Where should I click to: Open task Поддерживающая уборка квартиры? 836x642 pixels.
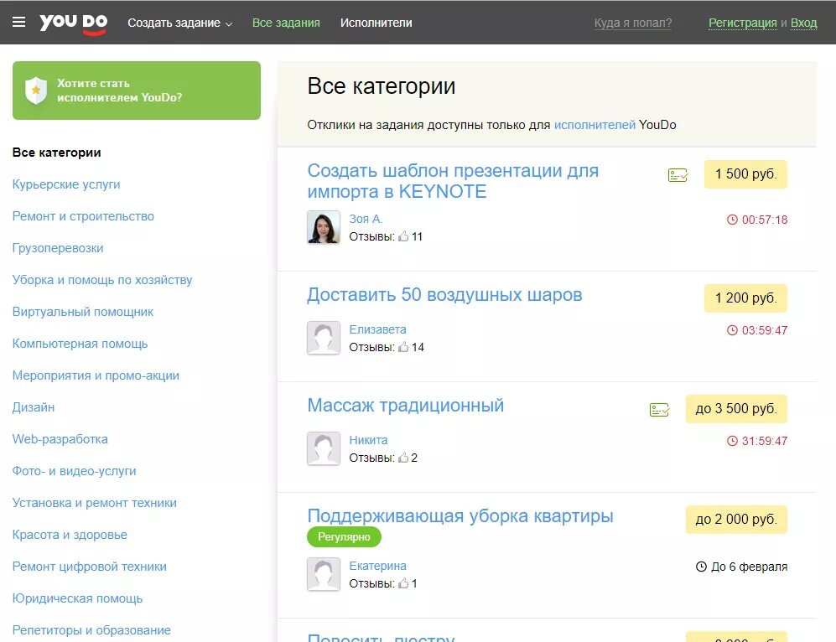pyautogui.click(x=460, y=515)
